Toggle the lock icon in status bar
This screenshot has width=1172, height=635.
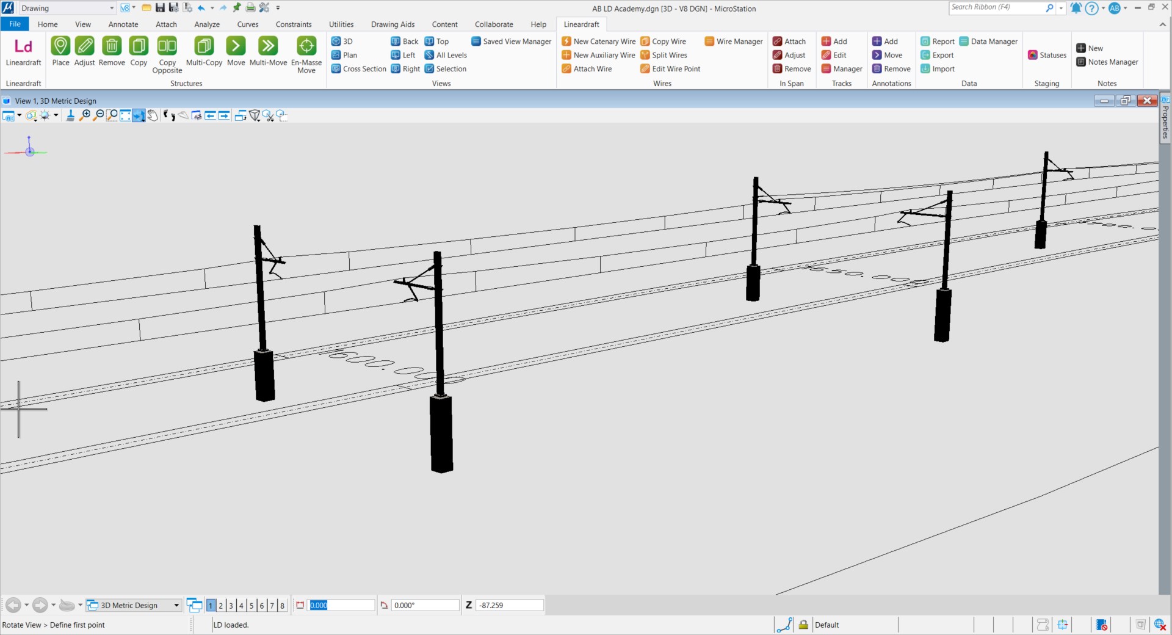803,625
